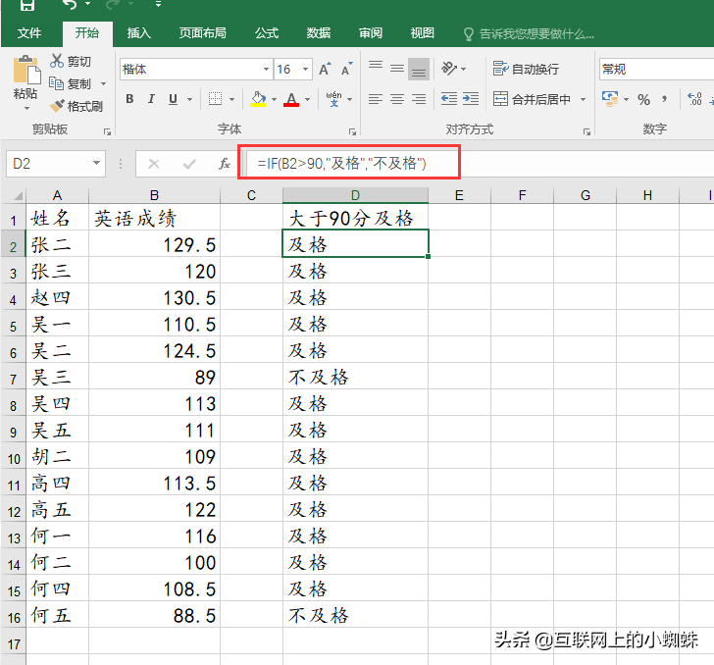Switch to the 公式 tab
Viewport: 714px width, 665px height.
[267, 32]
